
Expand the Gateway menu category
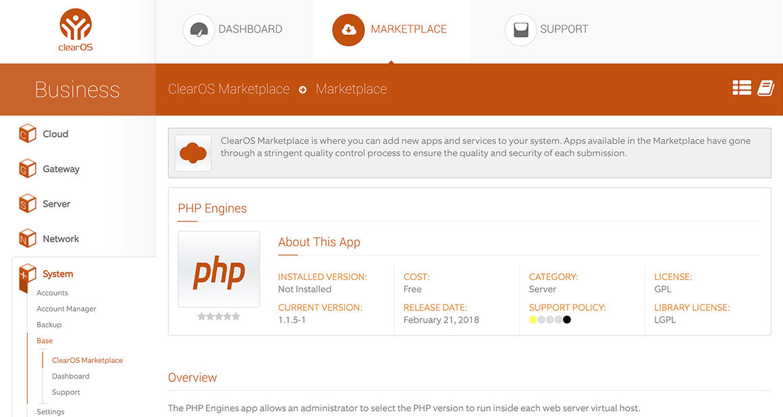61,169
